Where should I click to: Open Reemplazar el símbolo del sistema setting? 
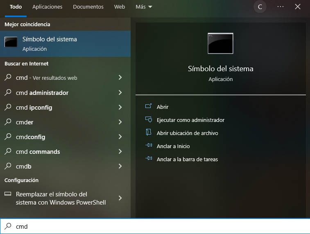point(61,198)
